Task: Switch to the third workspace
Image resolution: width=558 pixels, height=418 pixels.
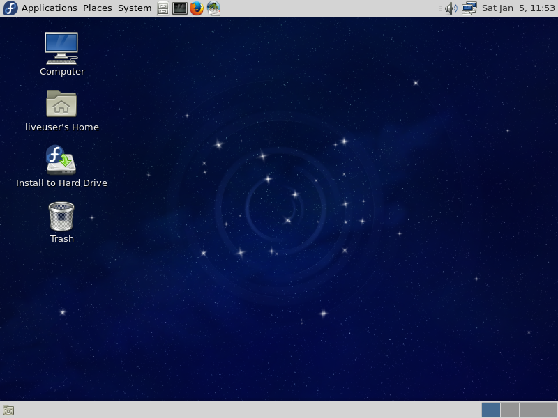Action: tap(529, 410)
